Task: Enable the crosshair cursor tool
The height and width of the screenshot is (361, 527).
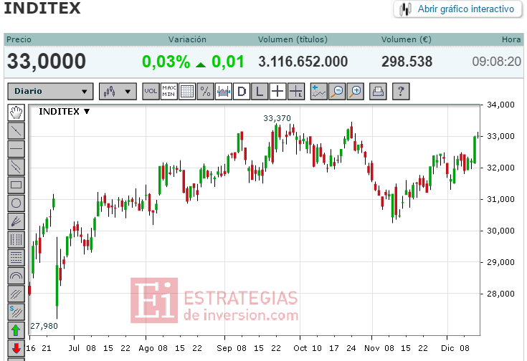Action: tap(278, 92)
